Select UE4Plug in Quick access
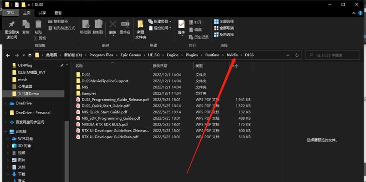 25,66
